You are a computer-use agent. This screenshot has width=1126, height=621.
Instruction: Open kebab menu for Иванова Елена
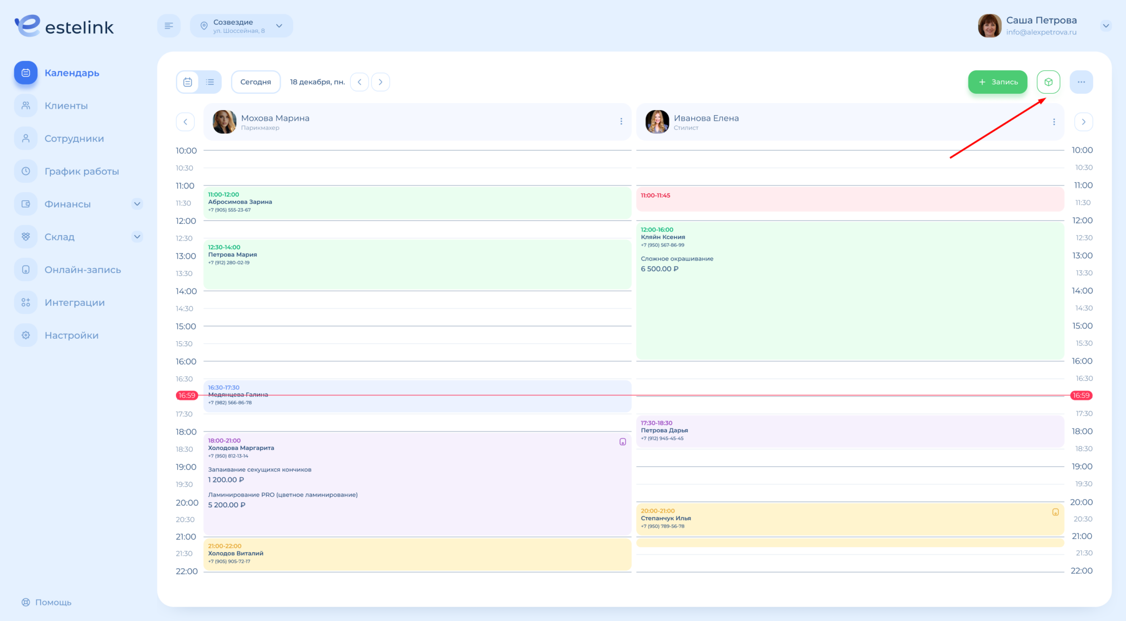point(1054,121)
